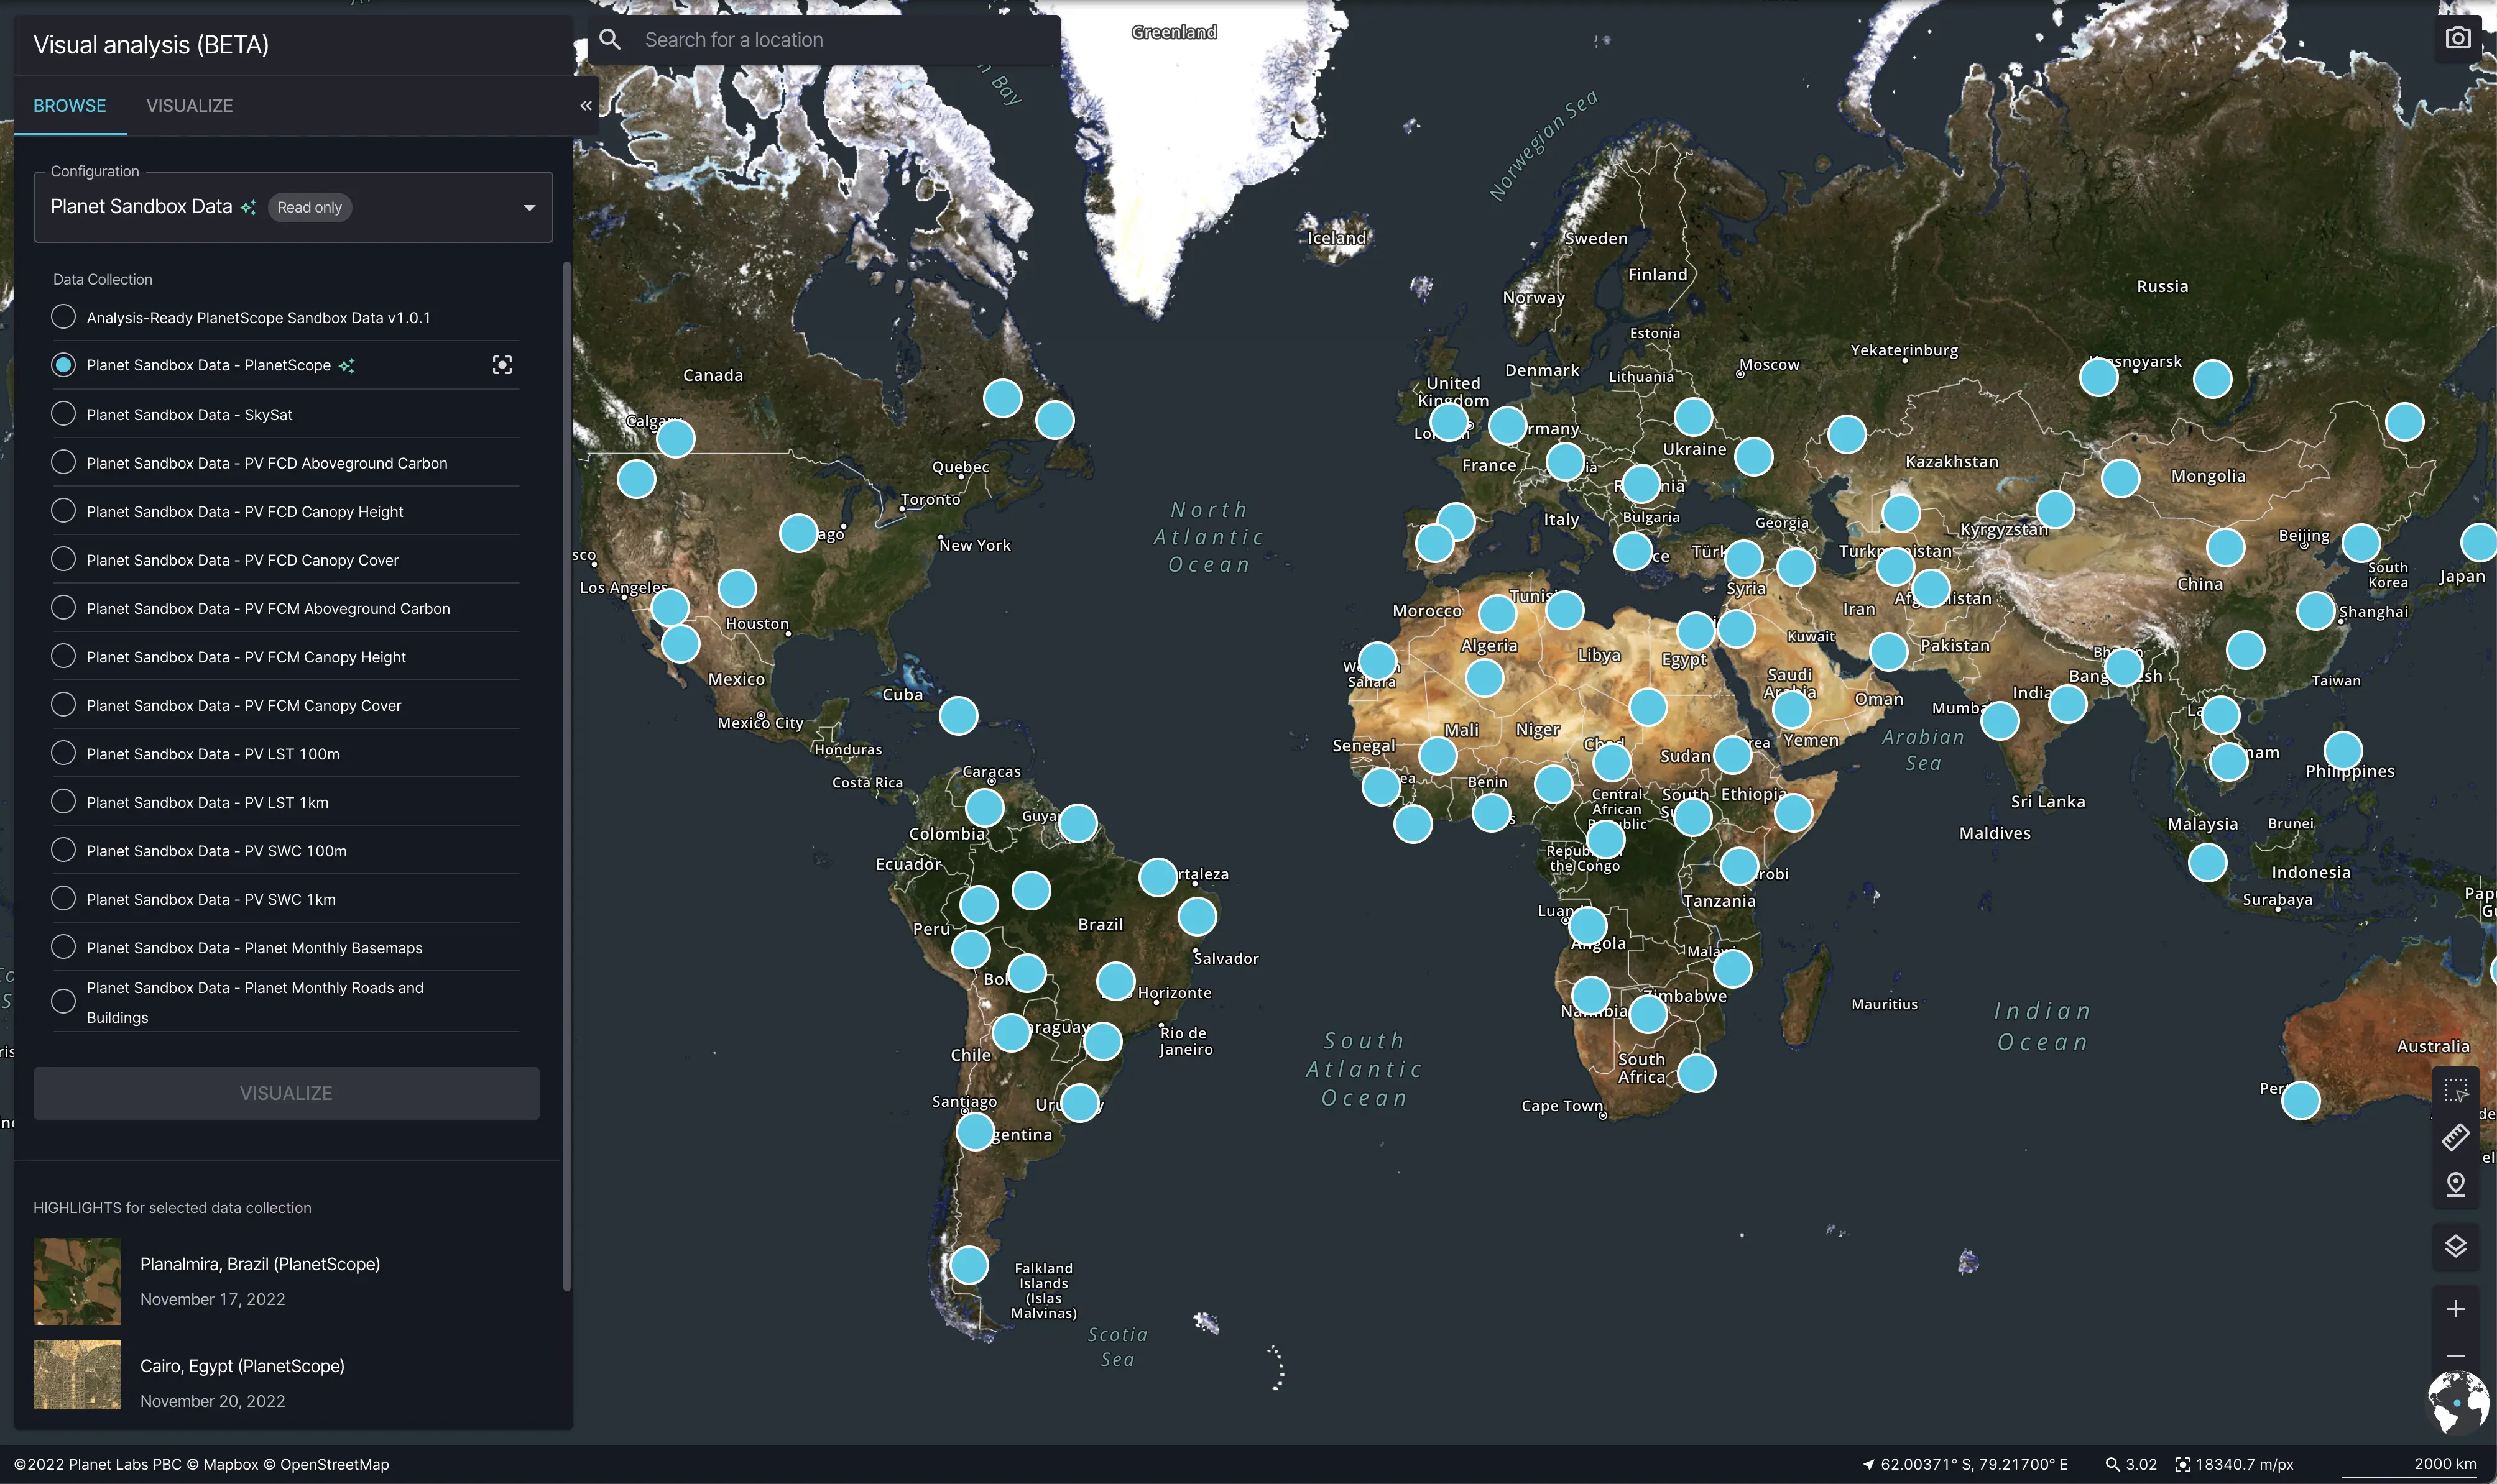Click the left panel vertical scrollbar
The width and height of the screenshot is (2497, 1484).
[x=567, y=776]
